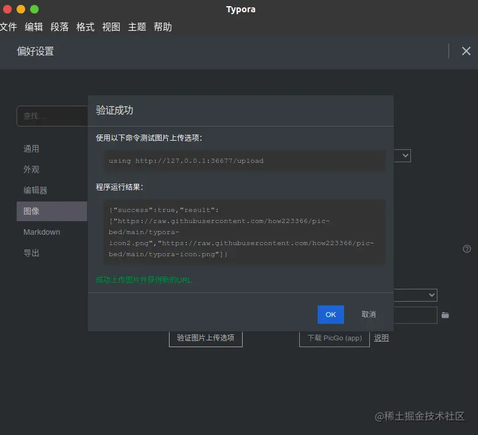Click the path input field beside folder icon
Image resolution: width=478 pixels, height=435 pixels.
coord(415,315)
